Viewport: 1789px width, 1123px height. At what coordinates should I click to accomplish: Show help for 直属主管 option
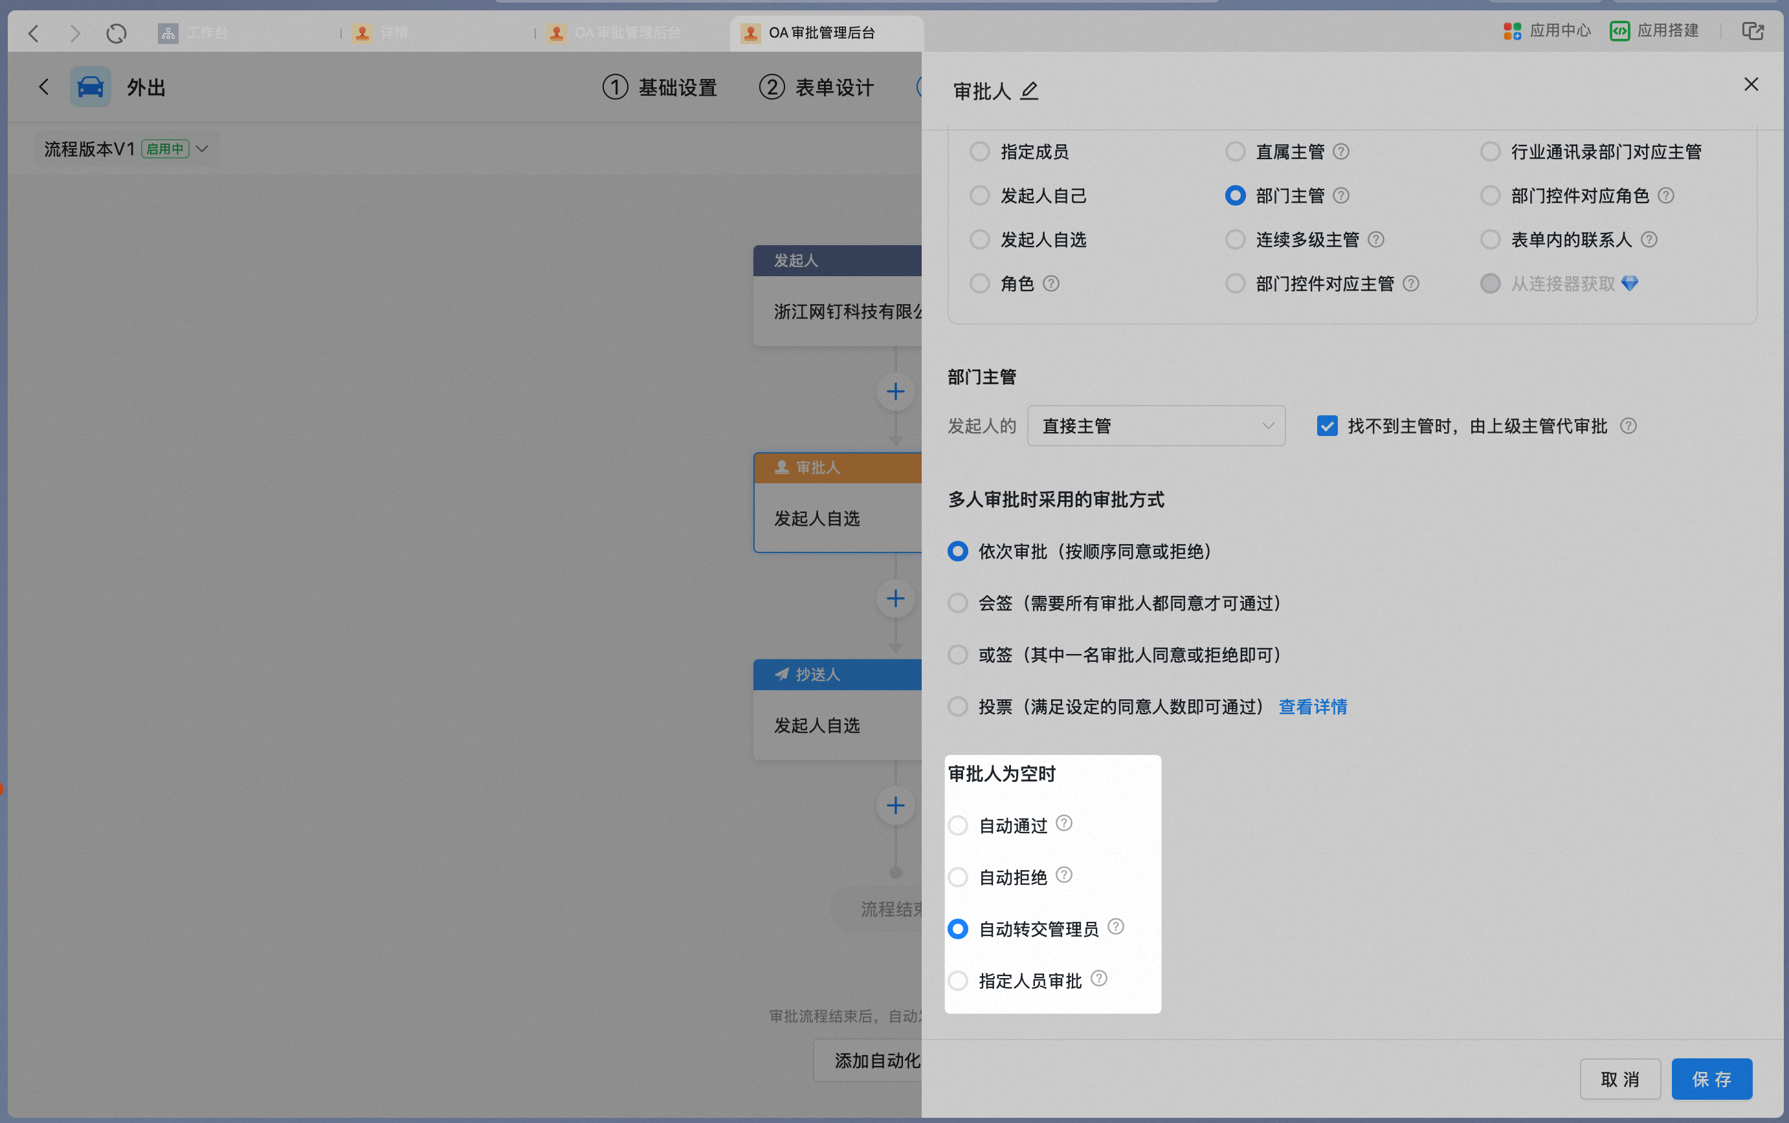(x=1341, y=151)
